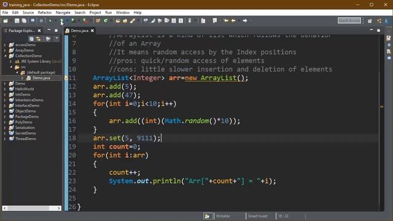Viewport: 393px width, 221px height.
Task: Open the Window menu
Action: pyautogui.click(x=123, y=12)
